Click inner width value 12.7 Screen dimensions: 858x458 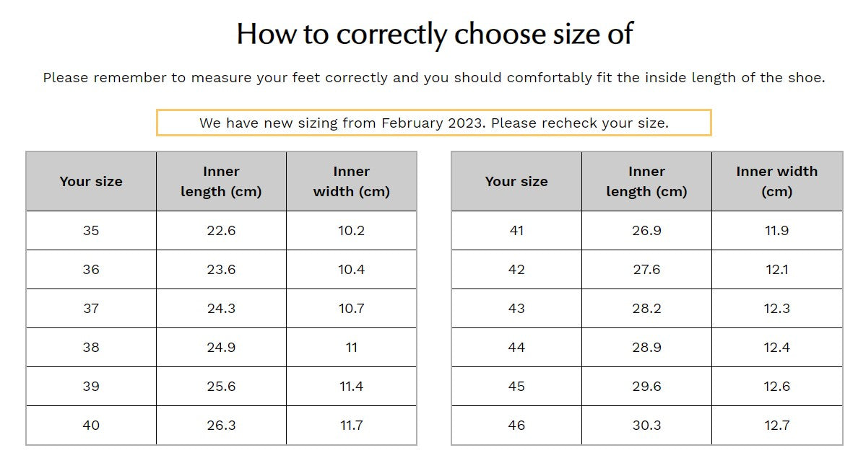tap(777, 426)
